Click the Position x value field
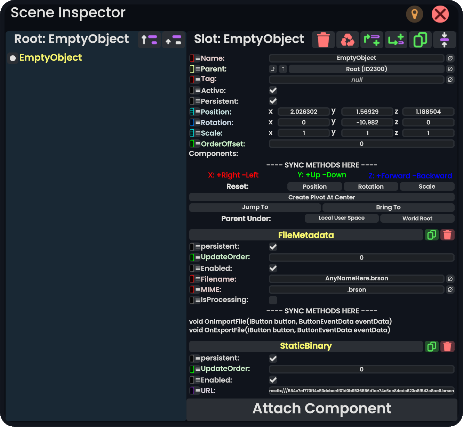This screenshot has width=463, height=427. pos(304,112)
